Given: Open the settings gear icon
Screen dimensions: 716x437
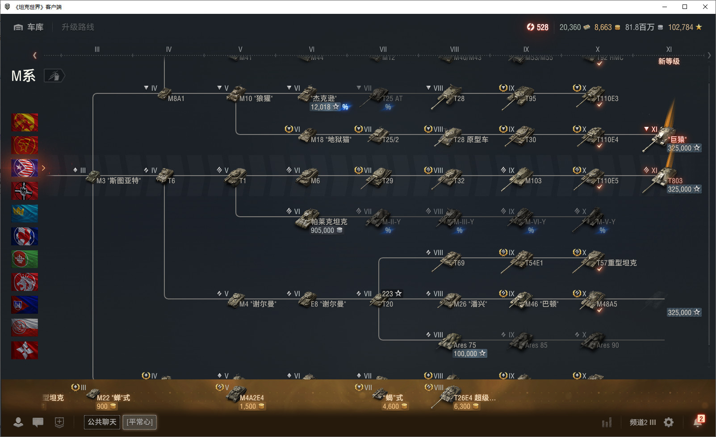Looking at the screenshot, I should tap(669, 422).
